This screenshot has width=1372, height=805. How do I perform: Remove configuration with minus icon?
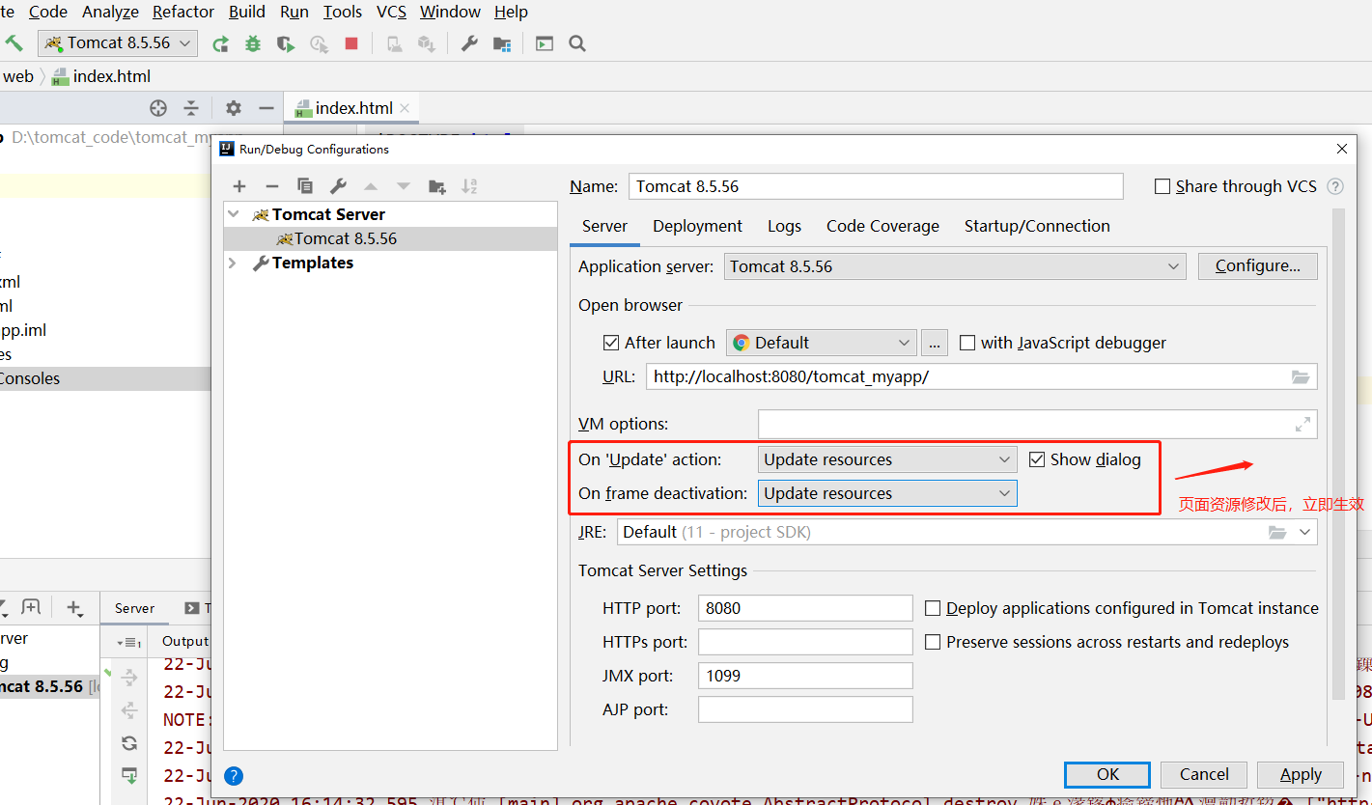tap(272, 186)
